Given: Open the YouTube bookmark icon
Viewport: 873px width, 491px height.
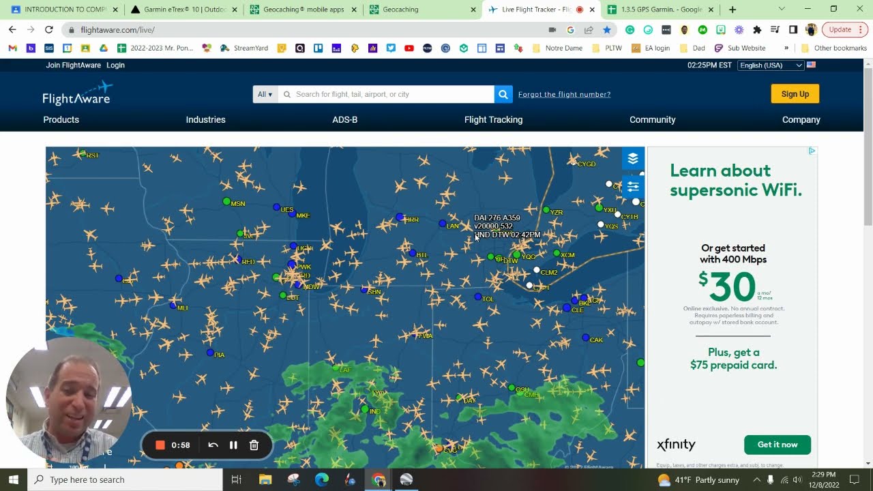Looking at the screenshot, I should click(x=409, y=48).
